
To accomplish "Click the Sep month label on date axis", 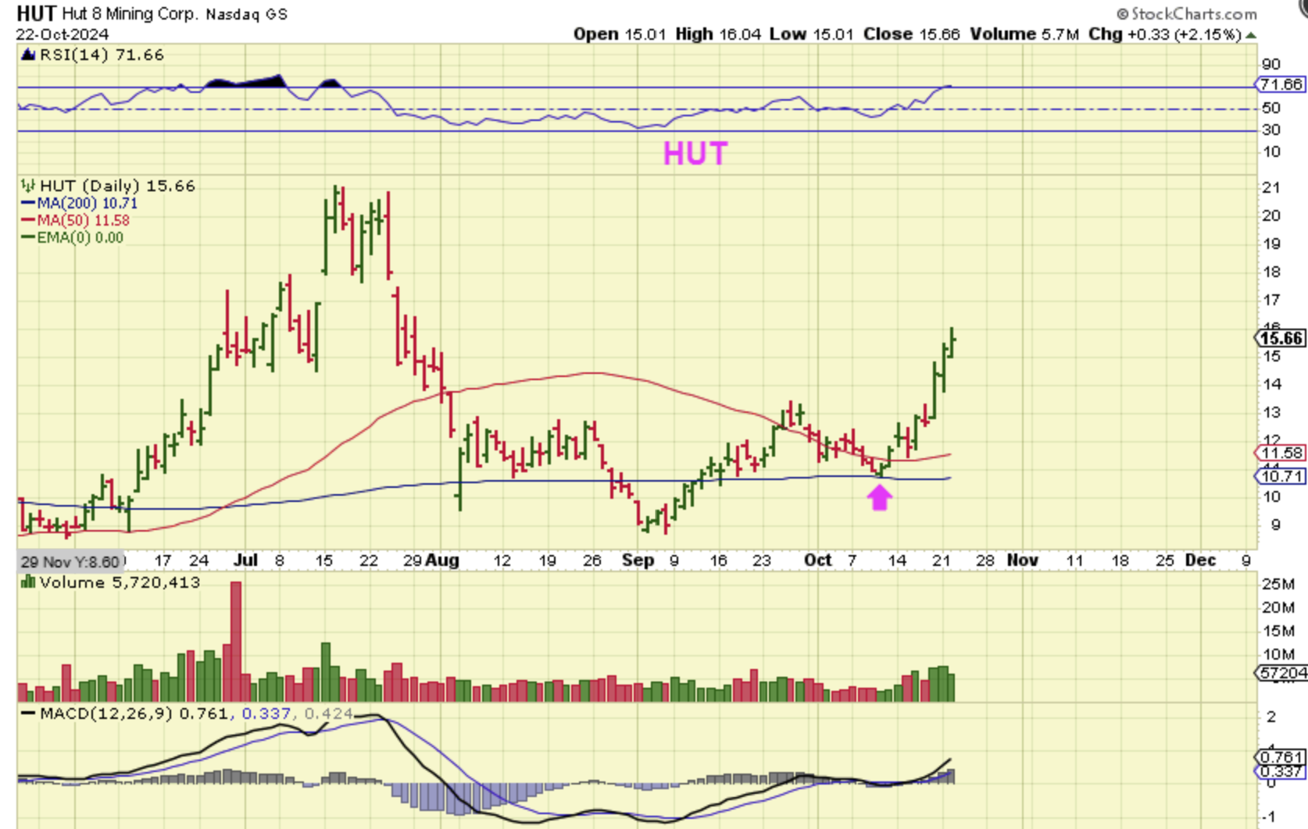I will pyautogui.click(x=638, y=560).
